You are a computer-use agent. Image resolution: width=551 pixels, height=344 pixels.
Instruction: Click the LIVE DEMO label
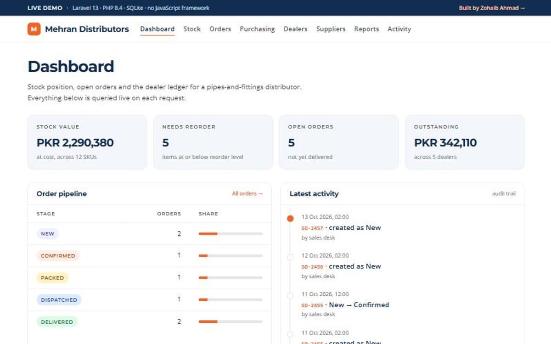coord(45,8)
